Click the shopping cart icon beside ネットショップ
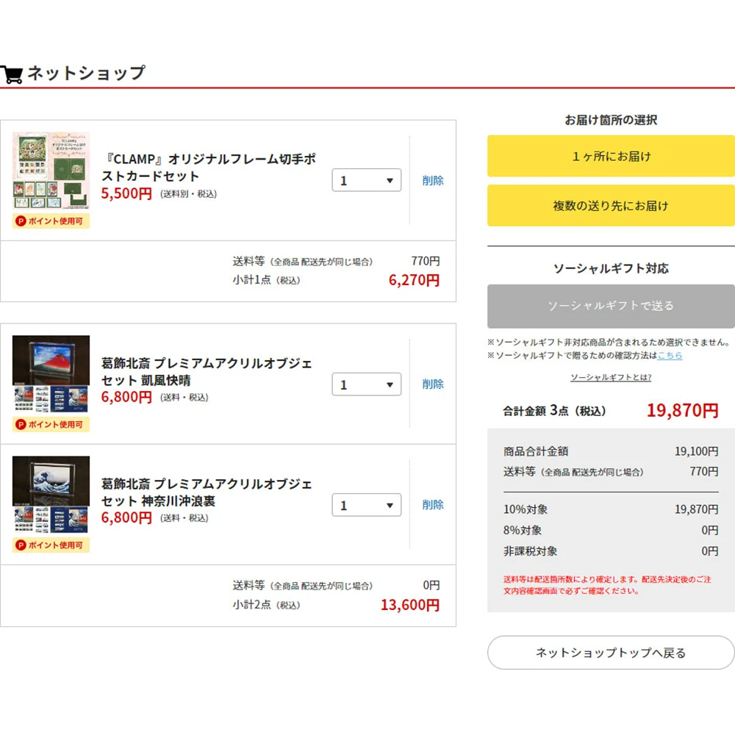The width and height of the screenshot is (735, 735). coord(12,74)
